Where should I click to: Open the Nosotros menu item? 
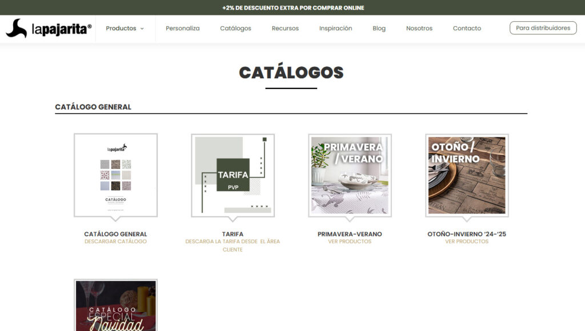(x=419, y=29)
